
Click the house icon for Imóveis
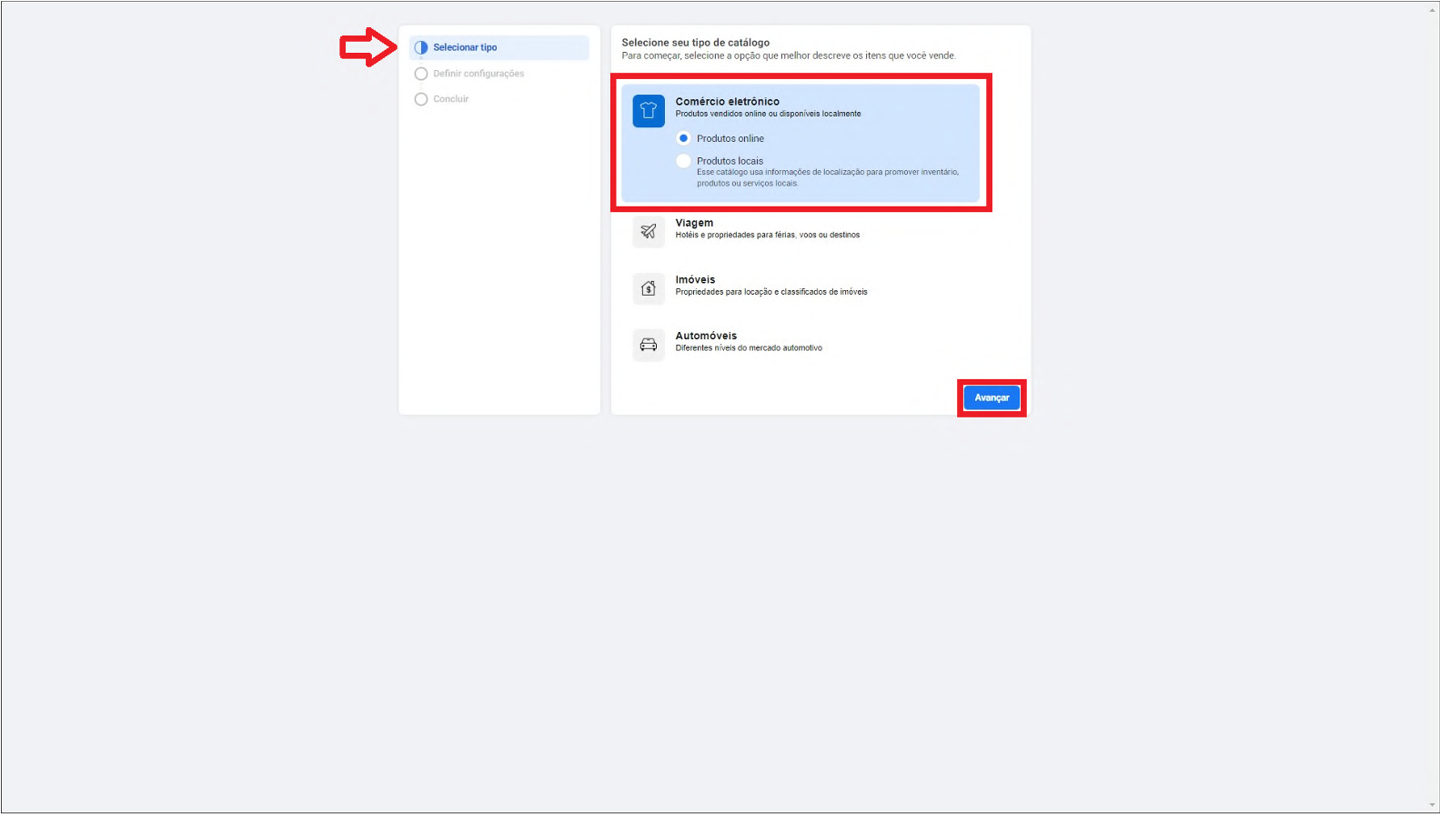(649, 288)
